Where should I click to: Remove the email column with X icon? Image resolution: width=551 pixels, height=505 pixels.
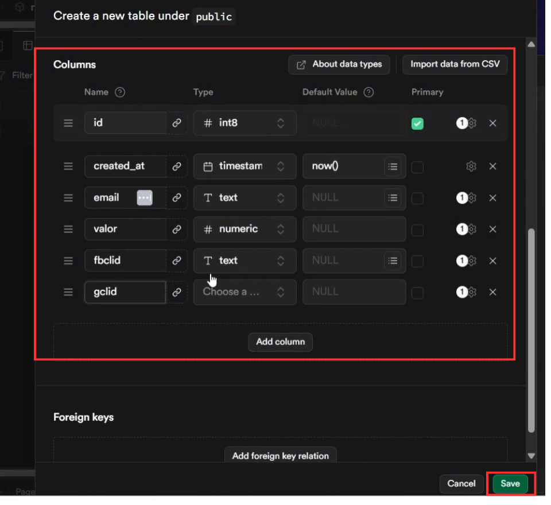coord(492,198)
